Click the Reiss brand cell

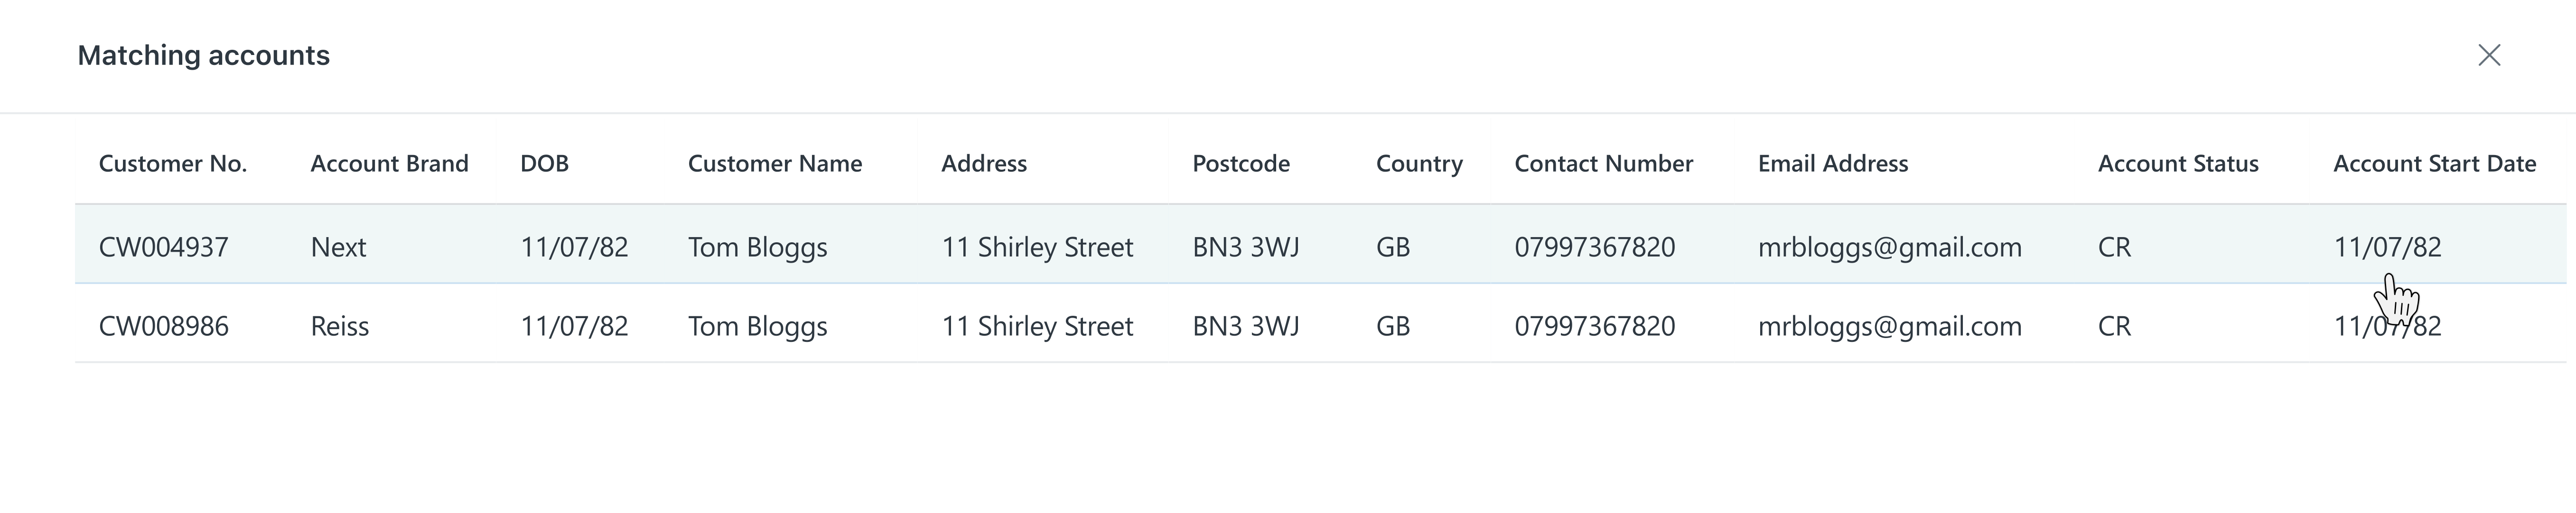tap(339, 326)
